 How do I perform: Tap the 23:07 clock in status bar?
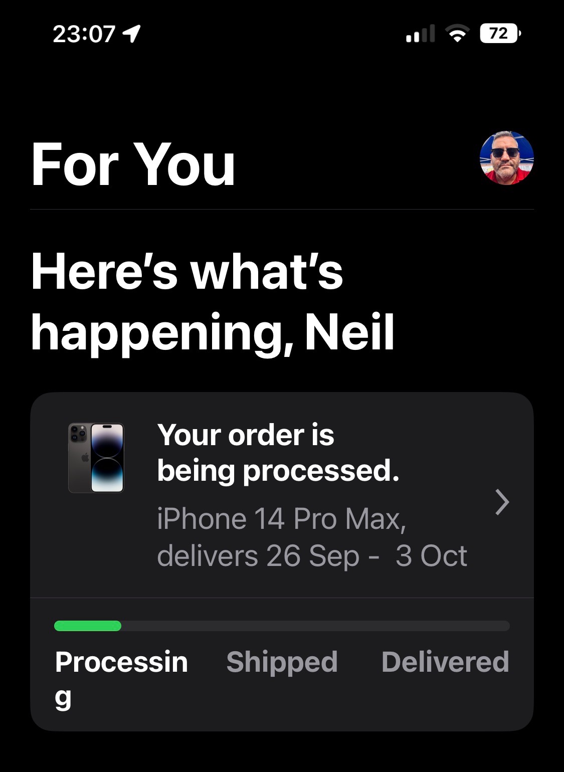[x=84, y=34]
